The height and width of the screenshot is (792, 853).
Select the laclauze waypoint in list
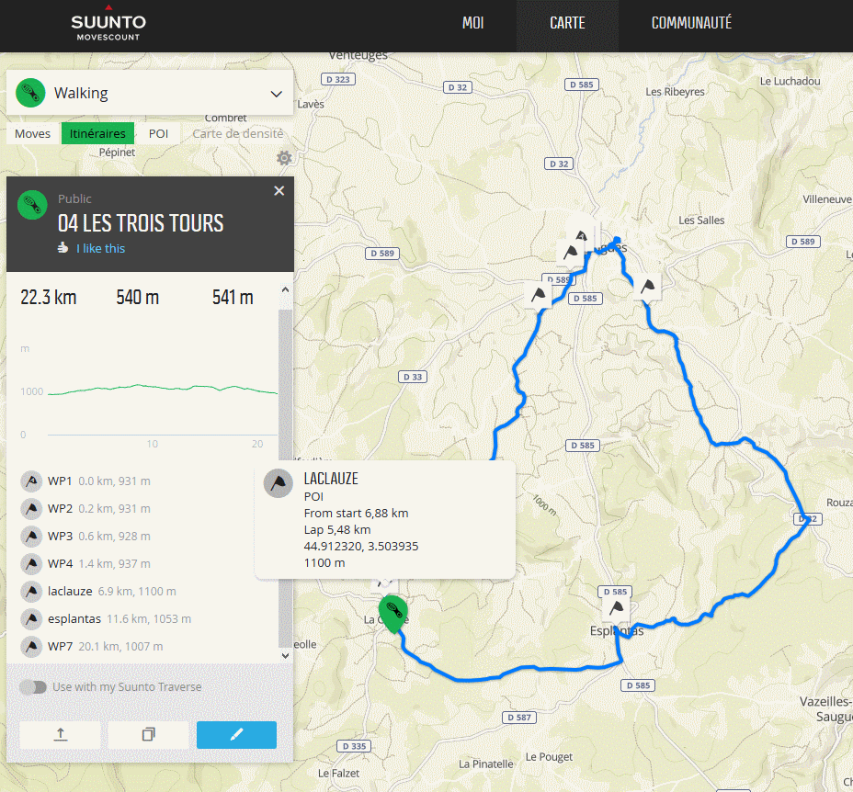pos(71,591)
